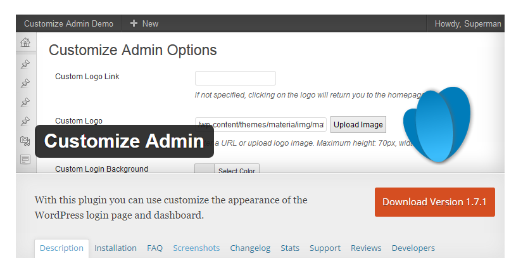Focus the Custom Logo Link input field

click(236, 79)
